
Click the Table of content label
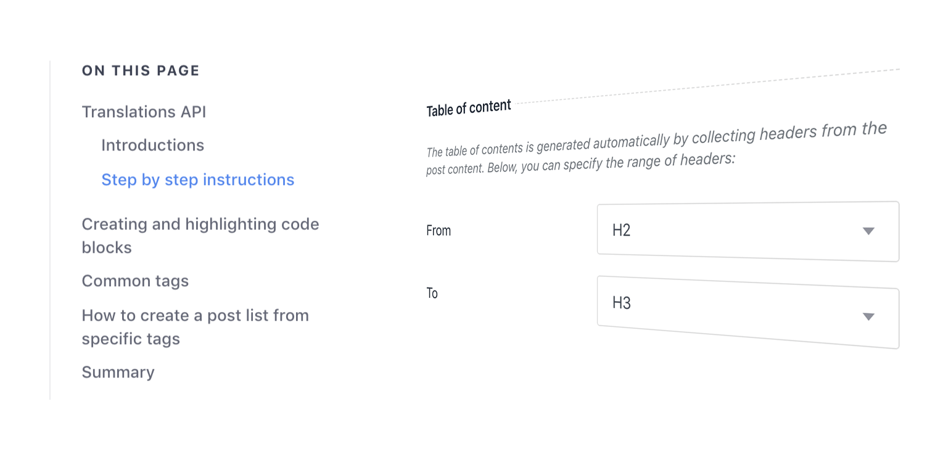468,105
